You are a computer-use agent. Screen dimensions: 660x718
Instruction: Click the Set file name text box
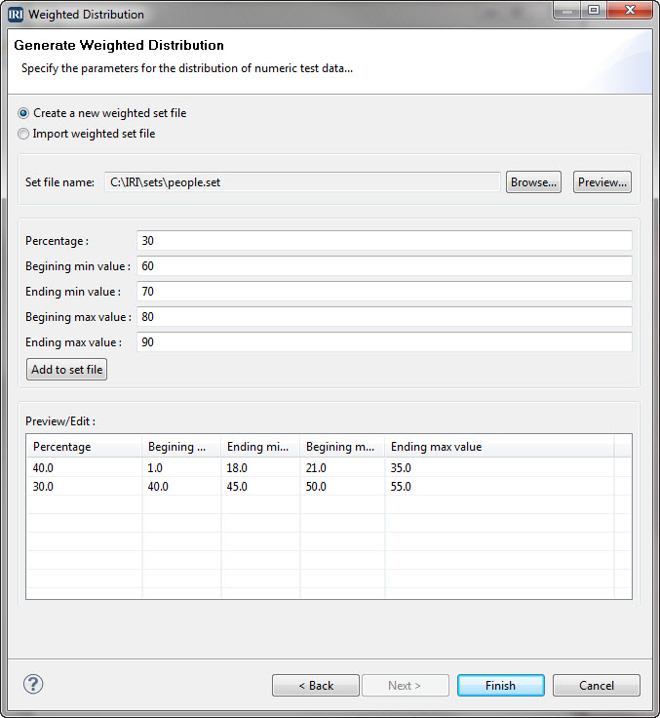pyautogui.click(x=301, y=182)
